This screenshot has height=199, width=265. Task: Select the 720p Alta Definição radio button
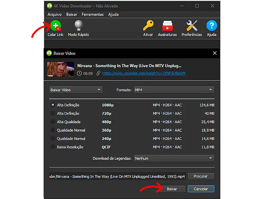53,113
